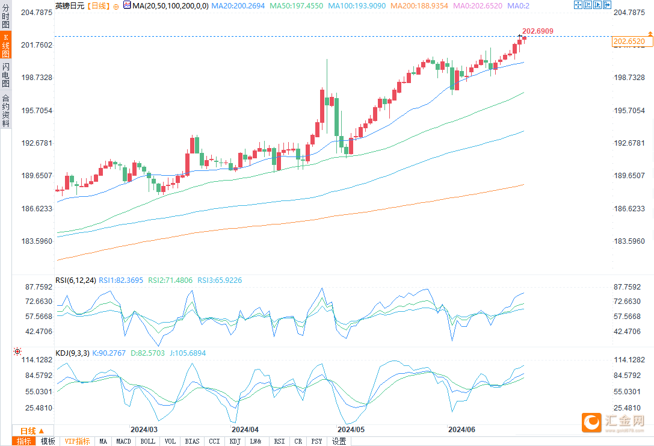Click the 英镑日元 symbol title
This screenshot has height=446, width=654.
point(70,6)
